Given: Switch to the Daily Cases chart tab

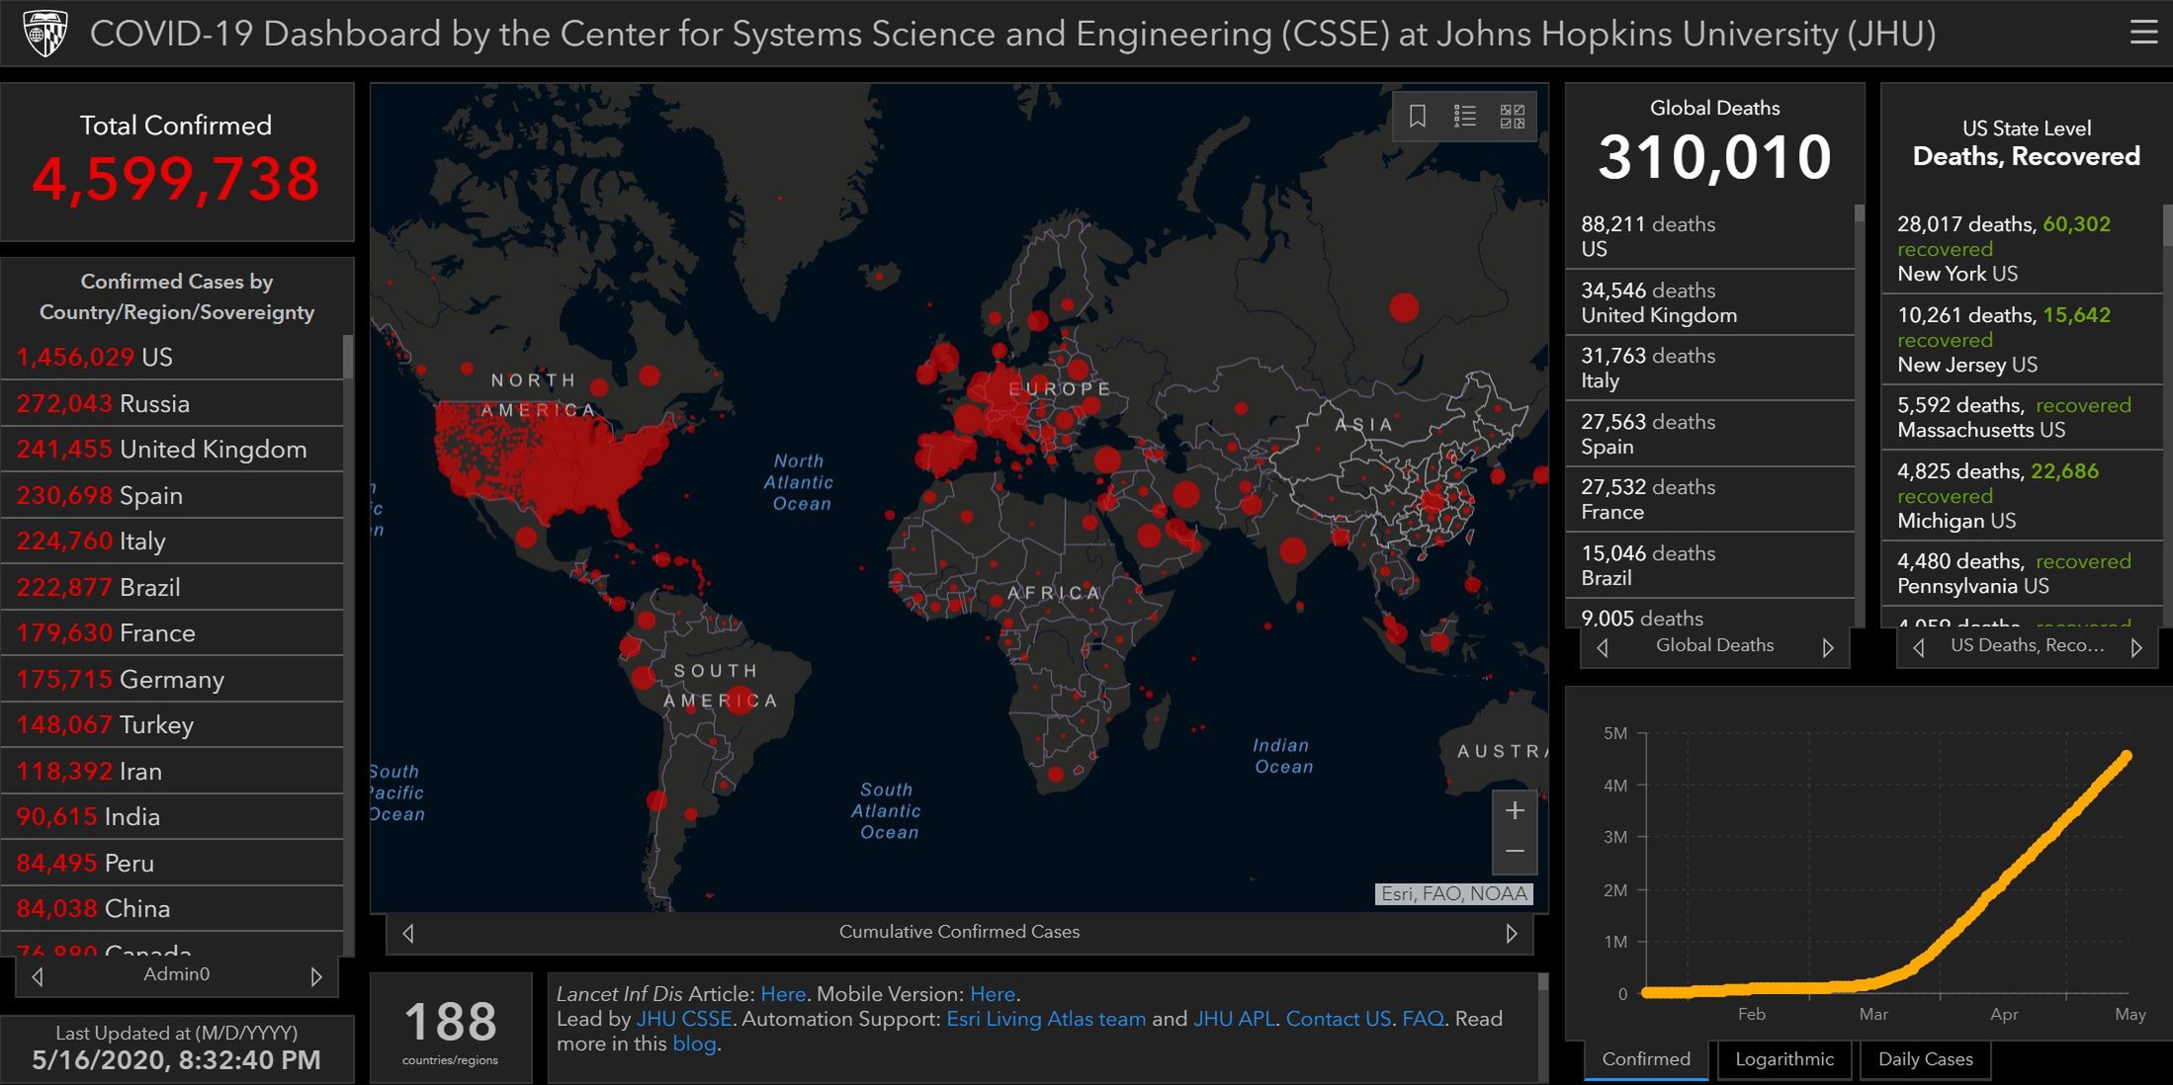Looking at the screenshot, I should [1924, 1059].
